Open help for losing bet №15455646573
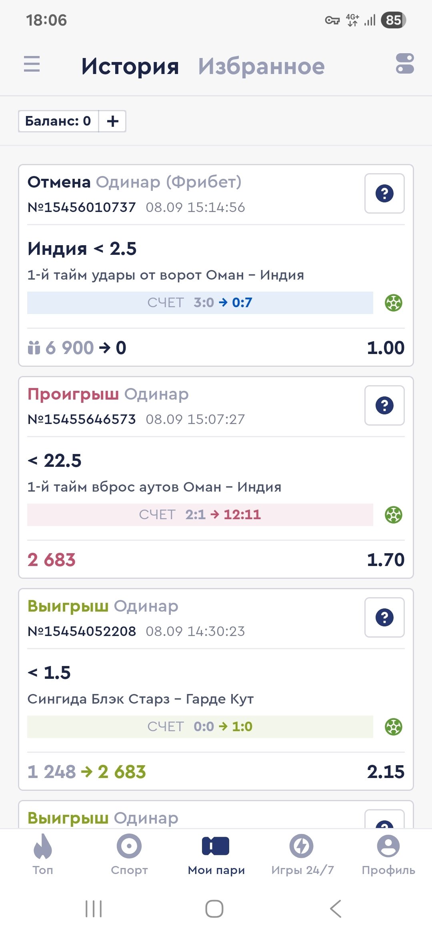 click(384, 406)
